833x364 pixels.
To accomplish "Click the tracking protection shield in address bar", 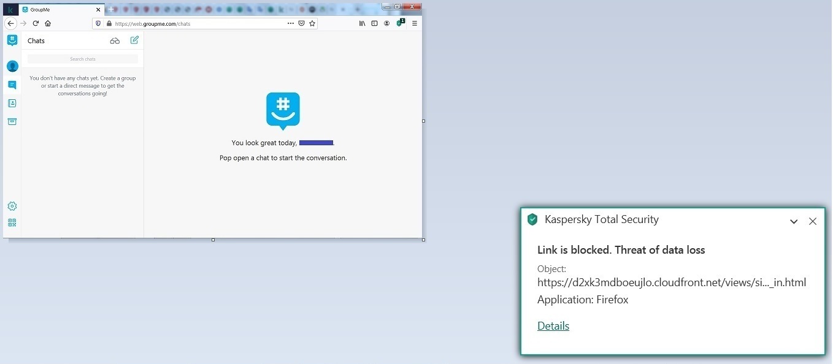I will pos(98,23).
